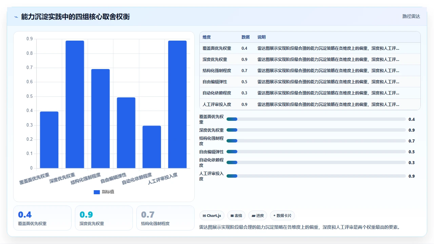Click the 表格 tag
Image resolution: width=434 pixels, height=244 pixels.
[236, 216]
